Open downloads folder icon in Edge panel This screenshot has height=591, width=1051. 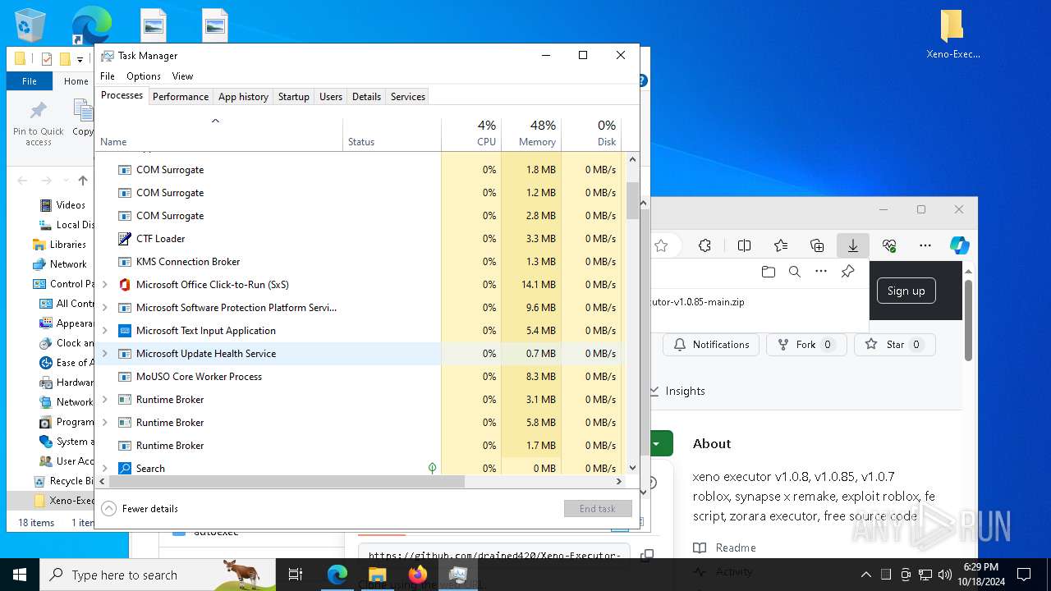769,272
